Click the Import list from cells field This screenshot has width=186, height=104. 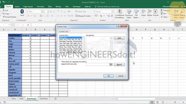coord(98,64)
